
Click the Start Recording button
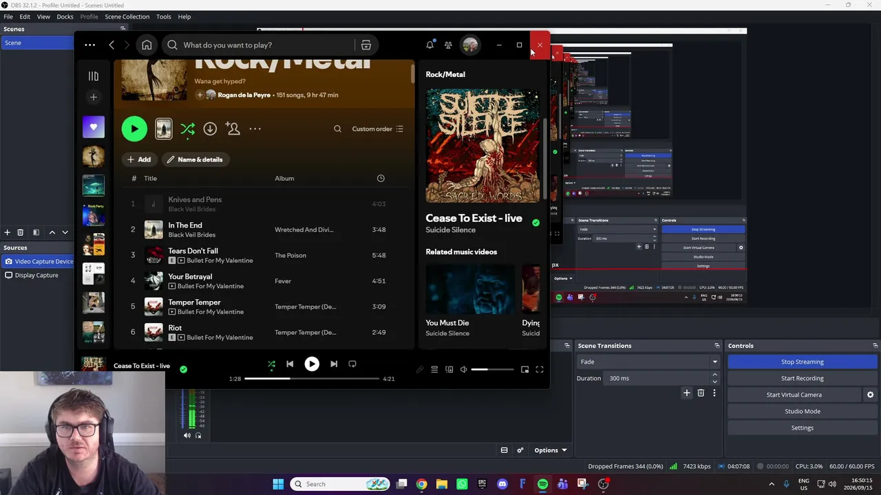(x=802, y=378)
